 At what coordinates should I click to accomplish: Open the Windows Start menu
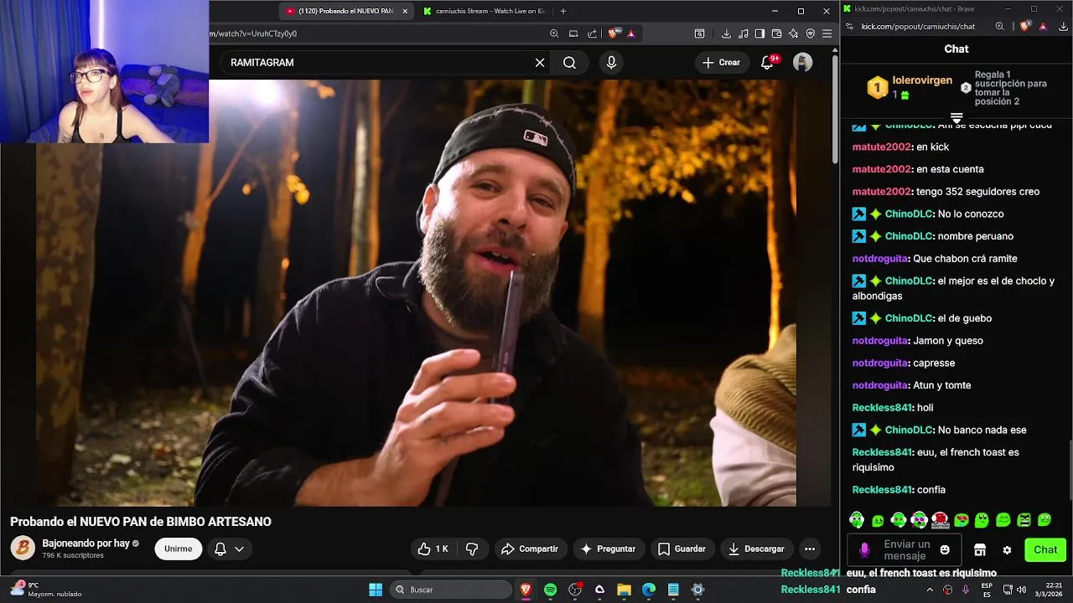tap(376, 590)
